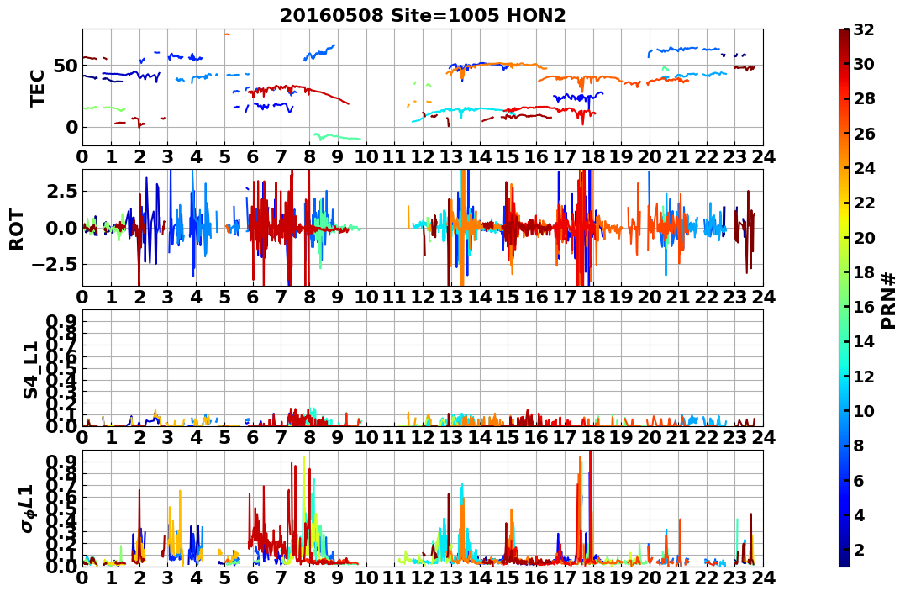Click the σφL1 y-axis label
Screen dimensions: 905x596
click(x=29, y=509)
